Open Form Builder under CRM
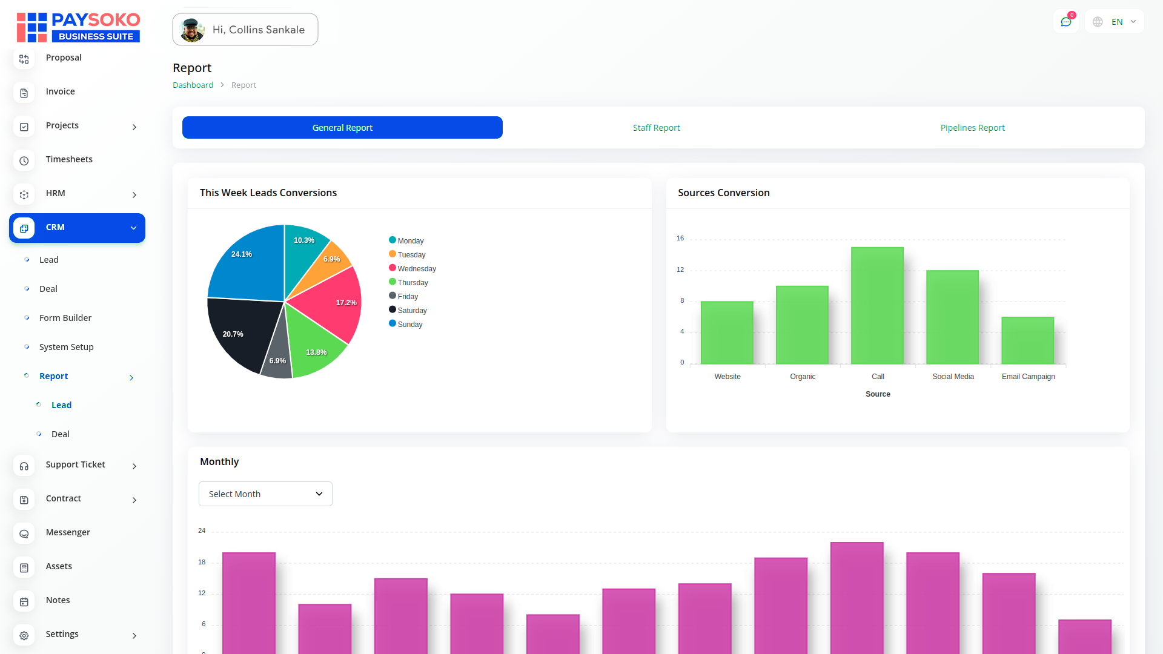Viewport: 1163px width, 654px height. (65, 318)
